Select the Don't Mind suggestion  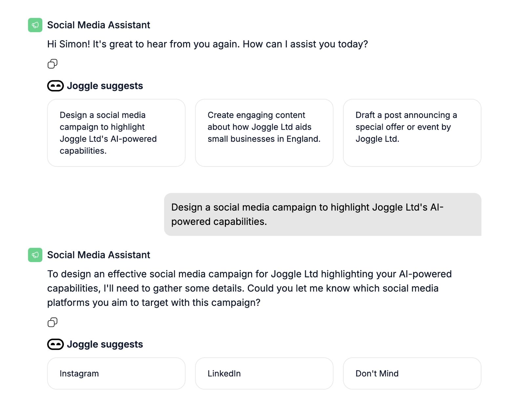412,373
